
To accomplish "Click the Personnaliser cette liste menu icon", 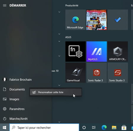I will [34, 92].
